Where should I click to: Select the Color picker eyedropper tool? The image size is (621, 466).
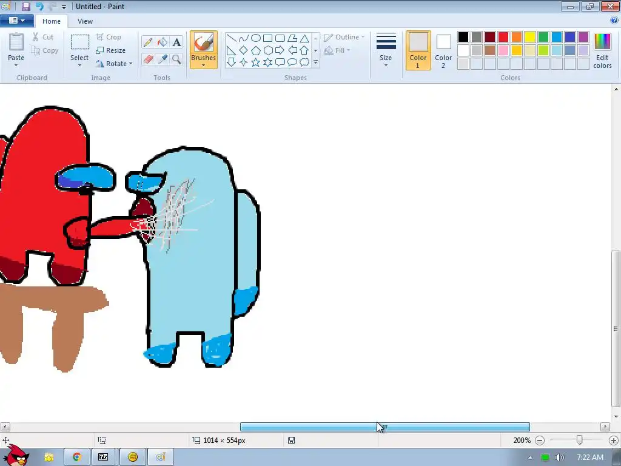pyautogui.click(x=163, y=59)
